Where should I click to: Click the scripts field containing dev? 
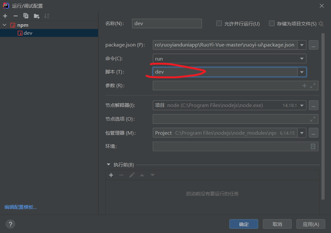(x=225, y=72)
